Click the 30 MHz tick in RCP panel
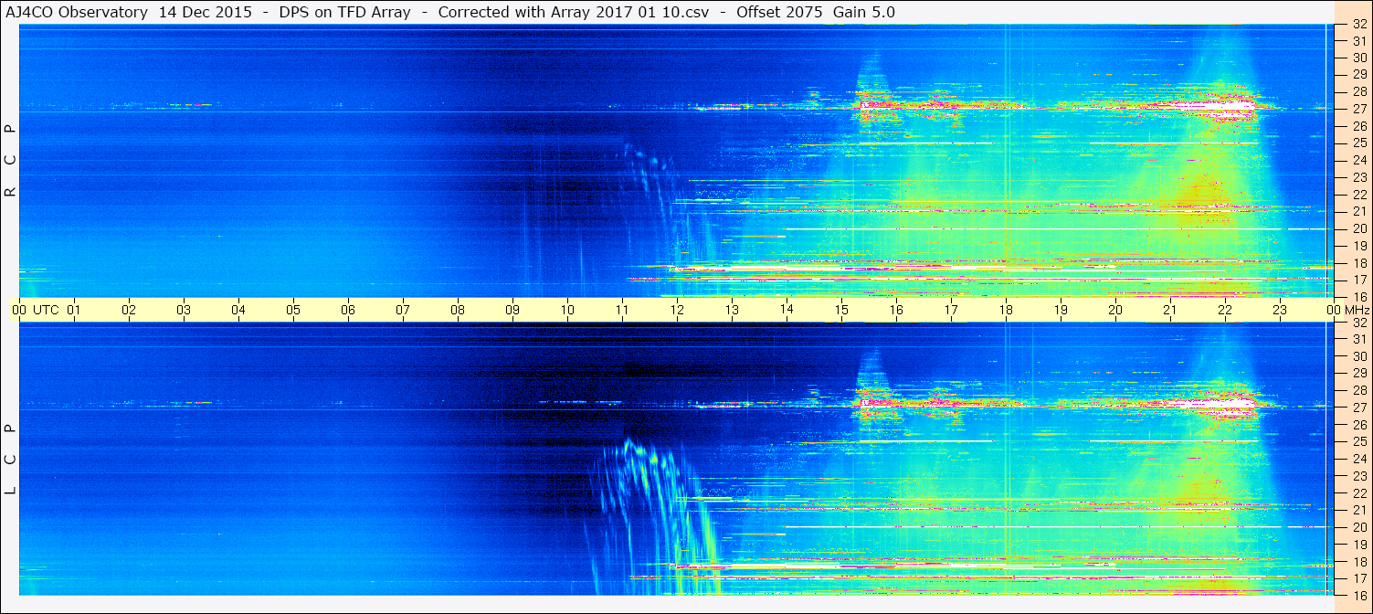The width and height of the screenshot is (1373, 614). pos(1358,58)
